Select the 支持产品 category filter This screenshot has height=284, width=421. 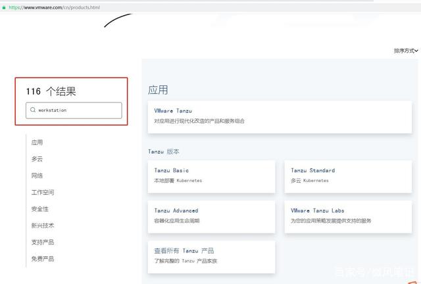point(43,242)
